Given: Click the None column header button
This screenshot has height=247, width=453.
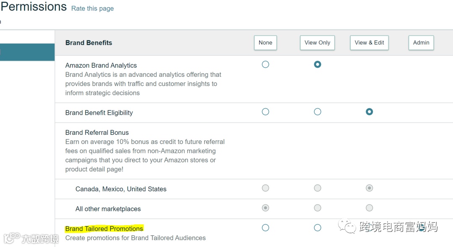Looking at the screenshot, I should tap(265, 43).
